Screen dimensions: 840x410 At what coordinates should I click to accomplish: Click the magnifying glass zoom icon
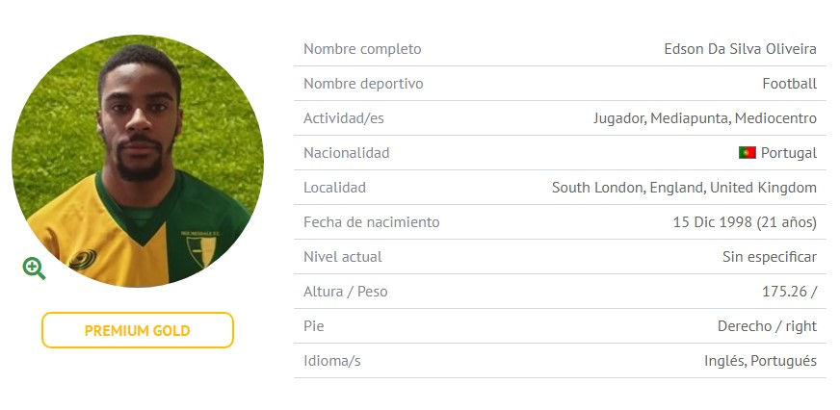click(x=34, y=269)
